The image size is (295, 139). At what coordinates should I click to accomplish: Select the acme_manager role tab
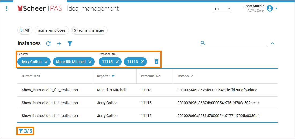click(x=89, y=30)
